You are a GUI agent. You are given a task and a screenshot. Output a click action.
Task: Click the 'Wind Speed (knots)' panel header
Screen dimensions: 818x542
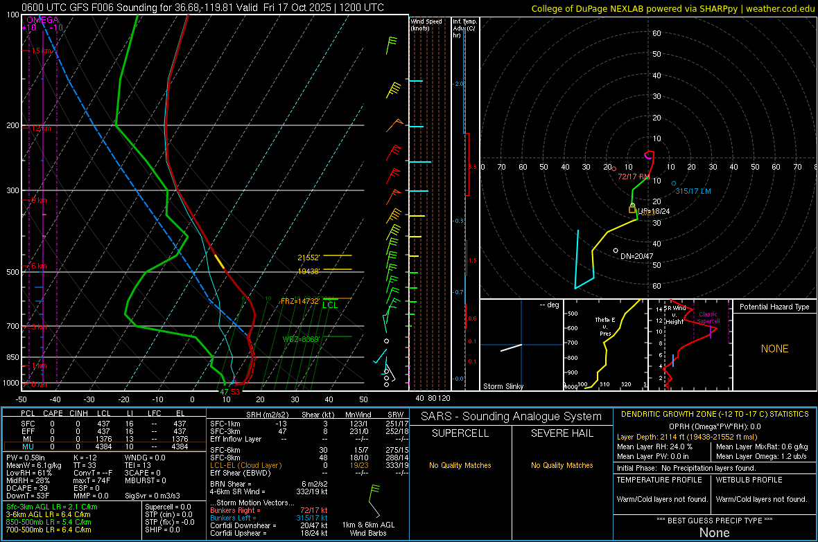click(426, 24)
